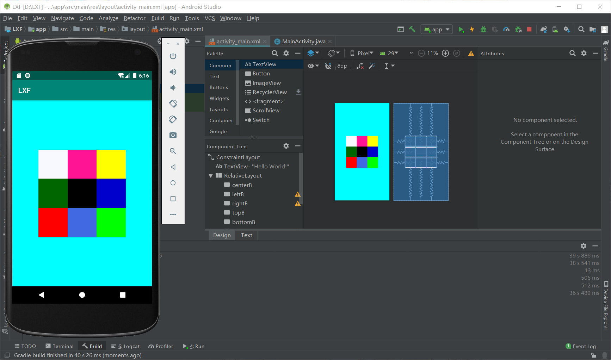Select the Buttons palette category
611x360 pixels.
coord(219,87)
